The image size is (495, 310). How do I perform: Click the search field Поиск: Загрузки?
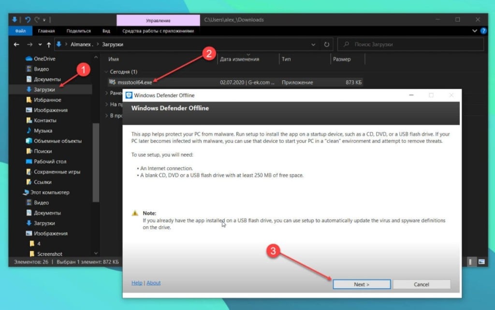411,44
